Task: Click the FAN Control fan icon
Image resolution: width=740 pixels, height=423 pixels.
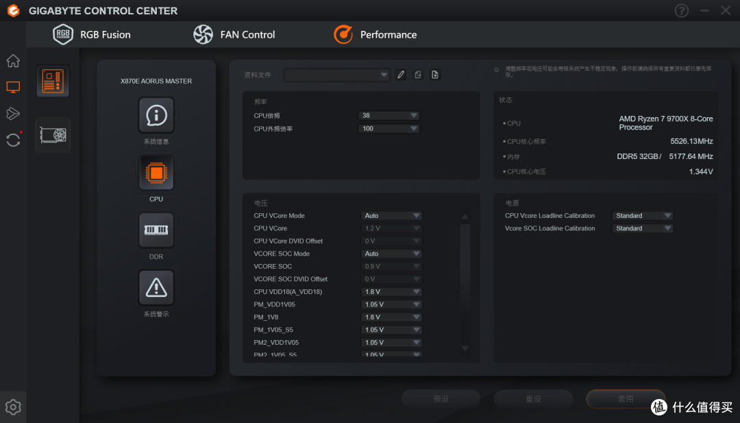Action: [x=203, y=34]
